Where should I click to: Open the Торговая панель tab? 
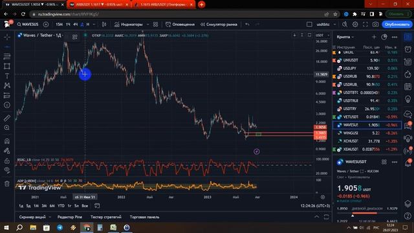pyautogui.click(x=144, y=217)
